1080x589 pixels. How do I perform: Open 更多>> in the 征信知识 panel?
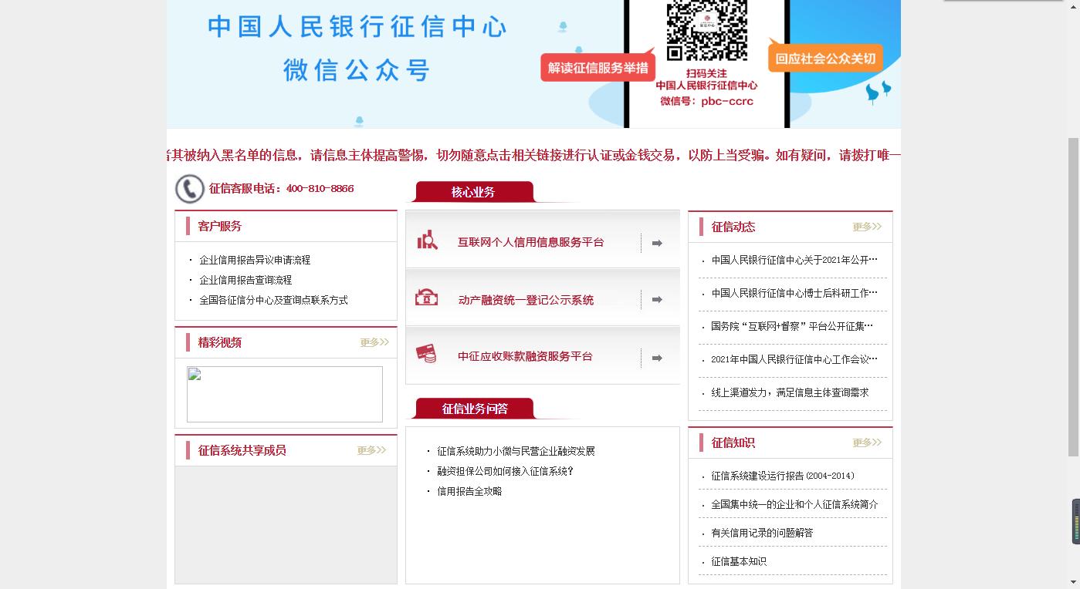pos(867,443)
